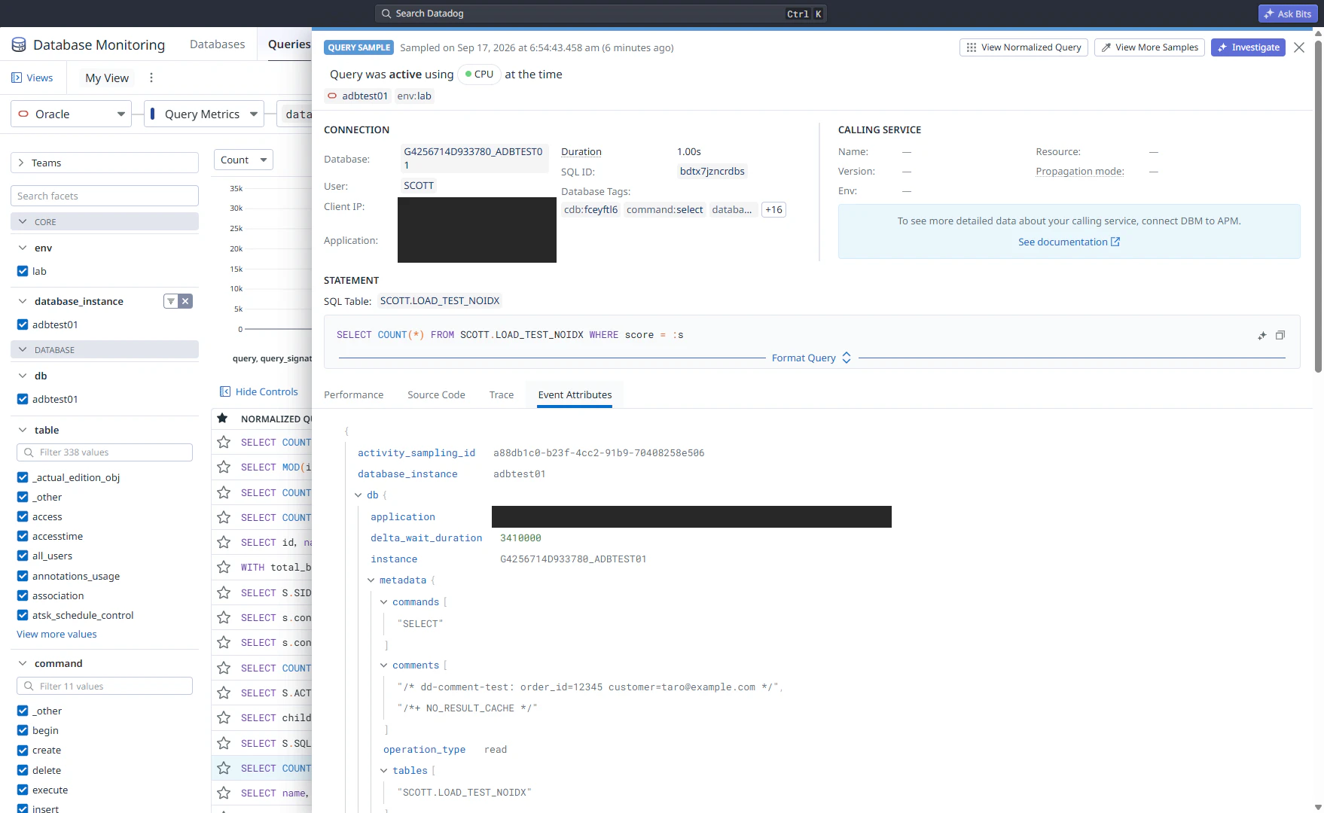
Task: Toggle the accesstime table checkbox
Action: click(x=23, y=536)
